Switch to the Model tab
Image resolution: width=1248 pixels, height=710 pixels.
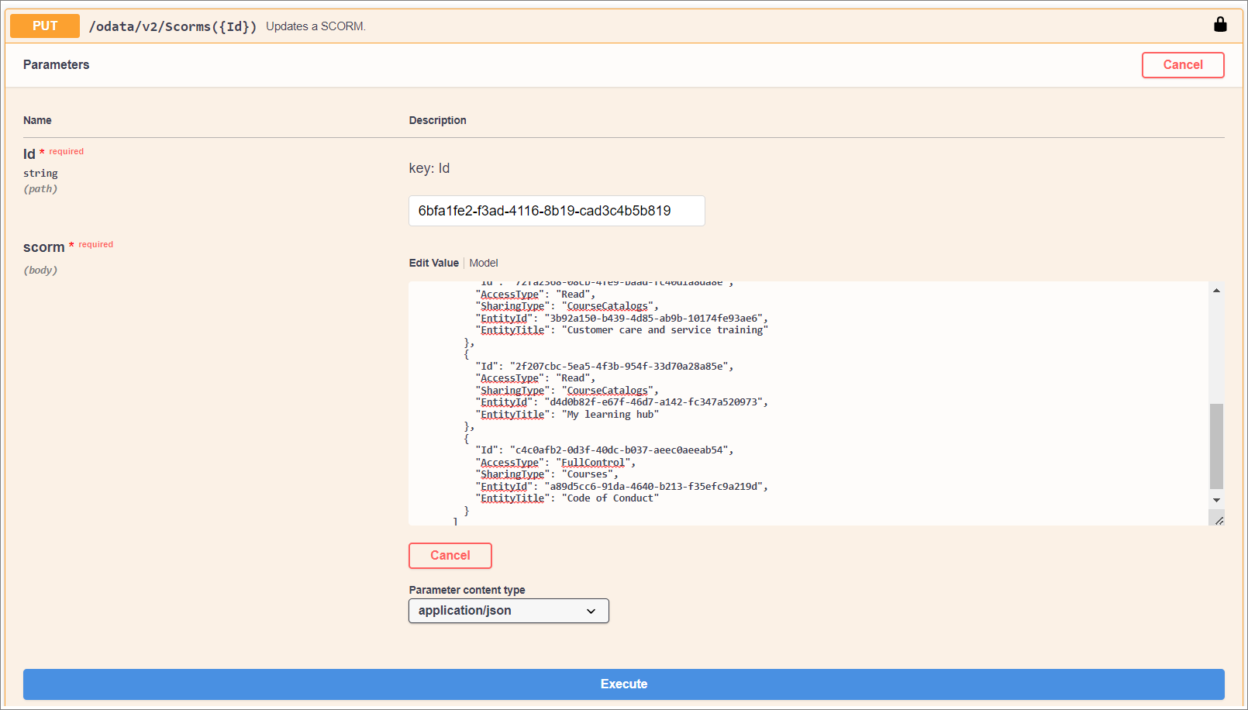click(483, 263)
